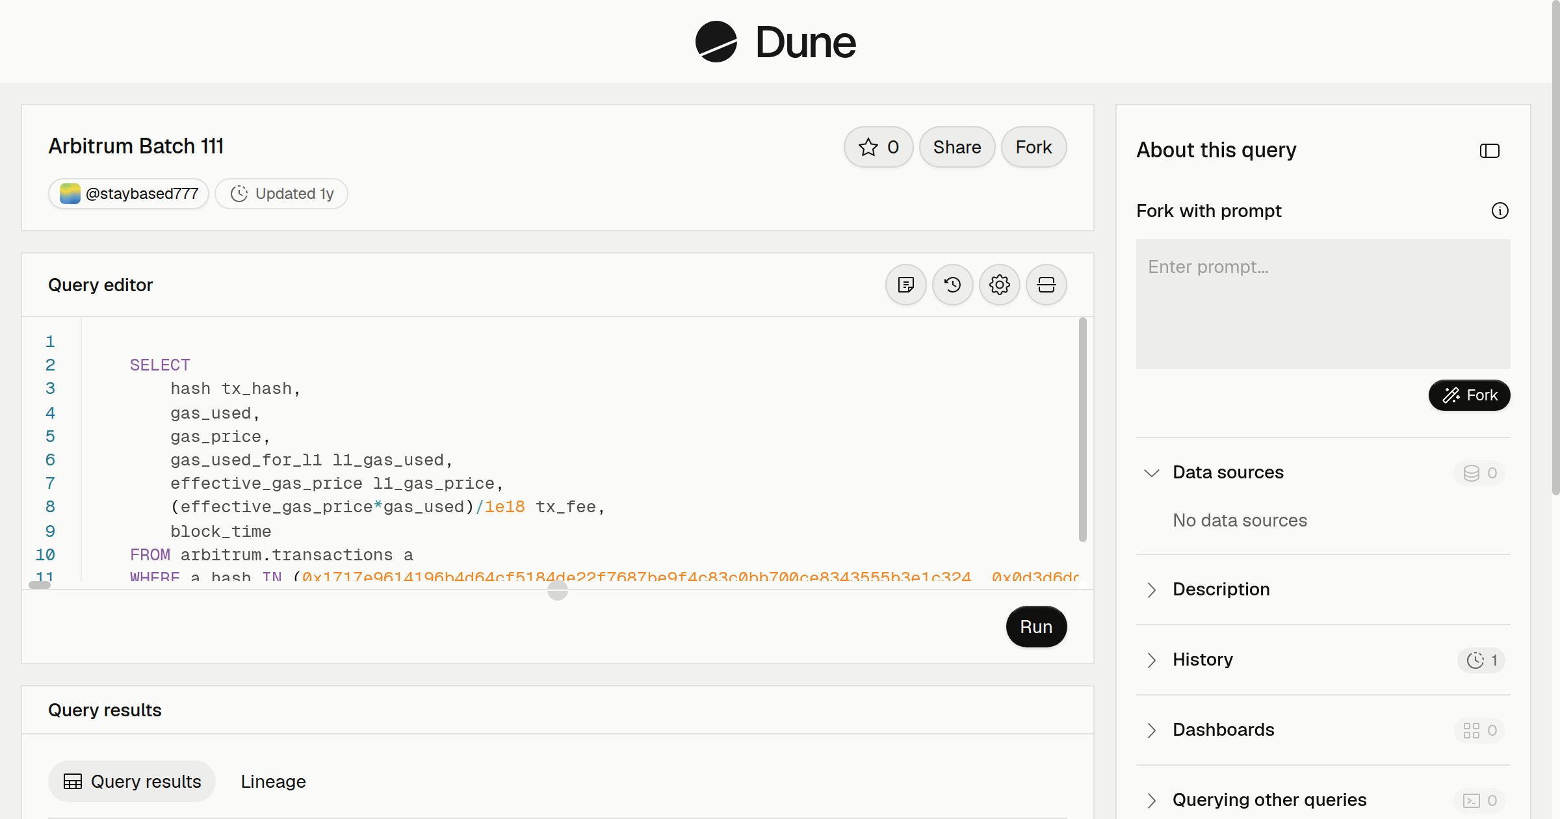The width and height of the screenshot is (1560, 819).
Task: Click the SELECT keyword on line 2
Action: tap(160, 365)
